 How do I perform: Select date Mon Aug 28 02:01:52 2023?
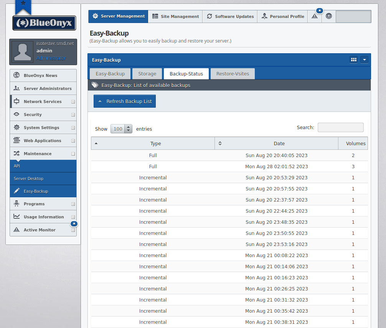[x=276, y=166]
